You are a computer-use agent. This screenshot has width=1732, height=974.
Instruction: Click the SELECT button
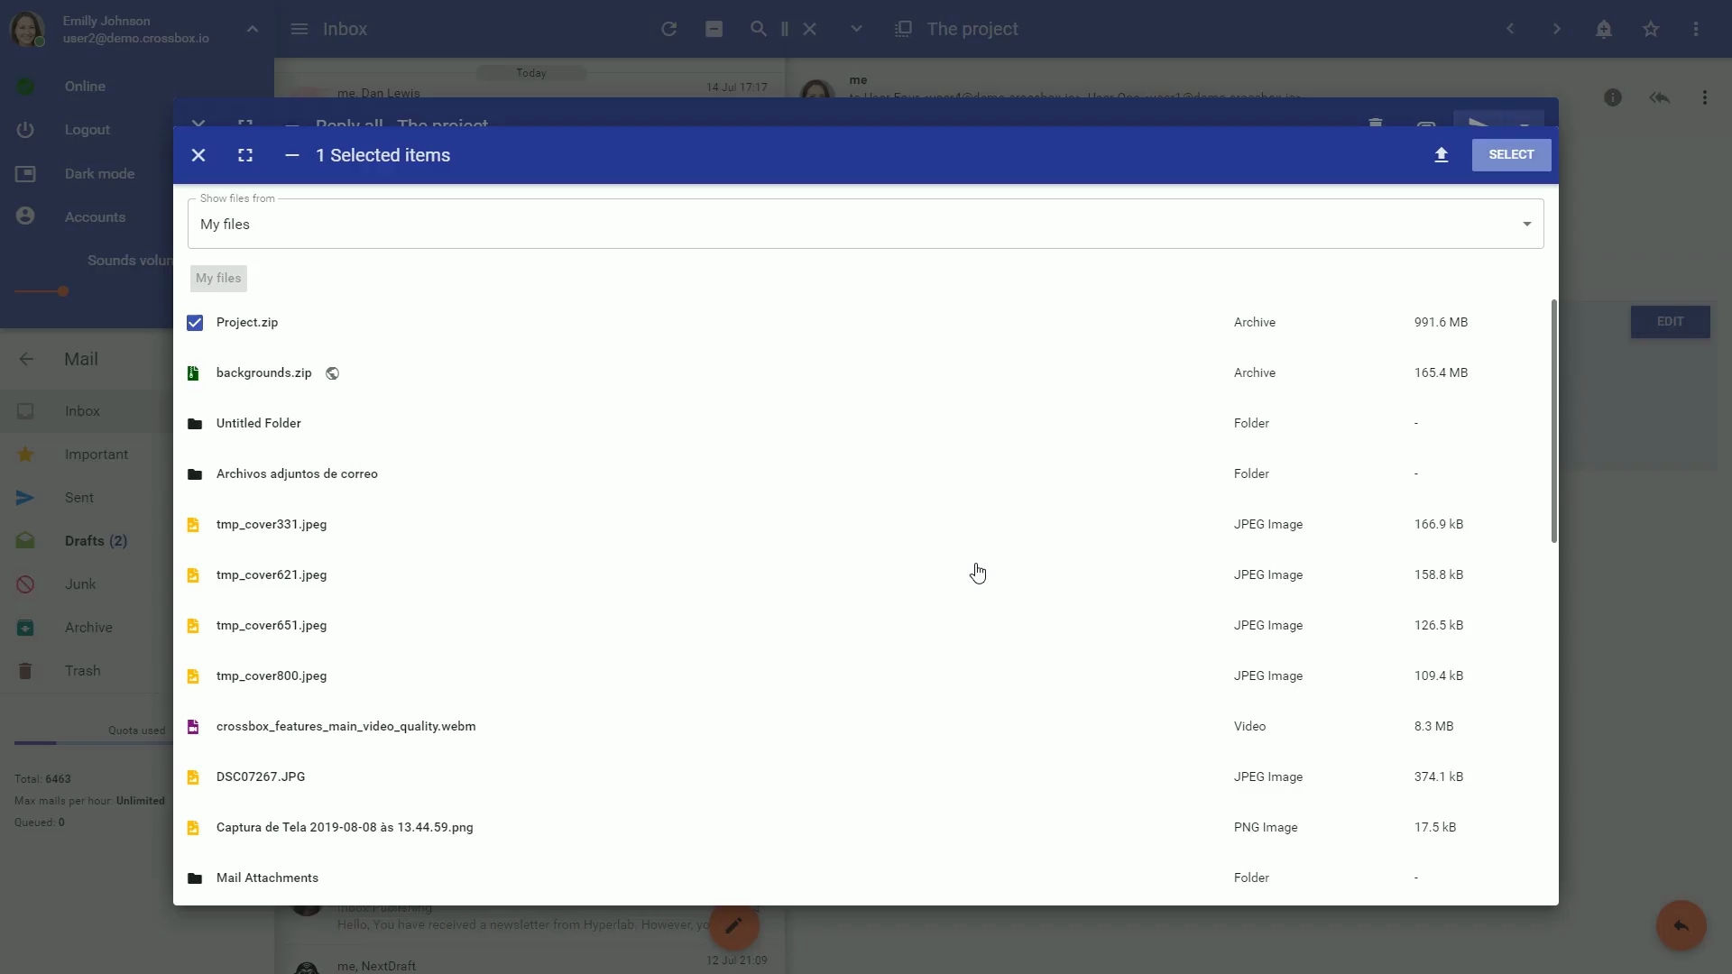click(x=1511, y=155)
